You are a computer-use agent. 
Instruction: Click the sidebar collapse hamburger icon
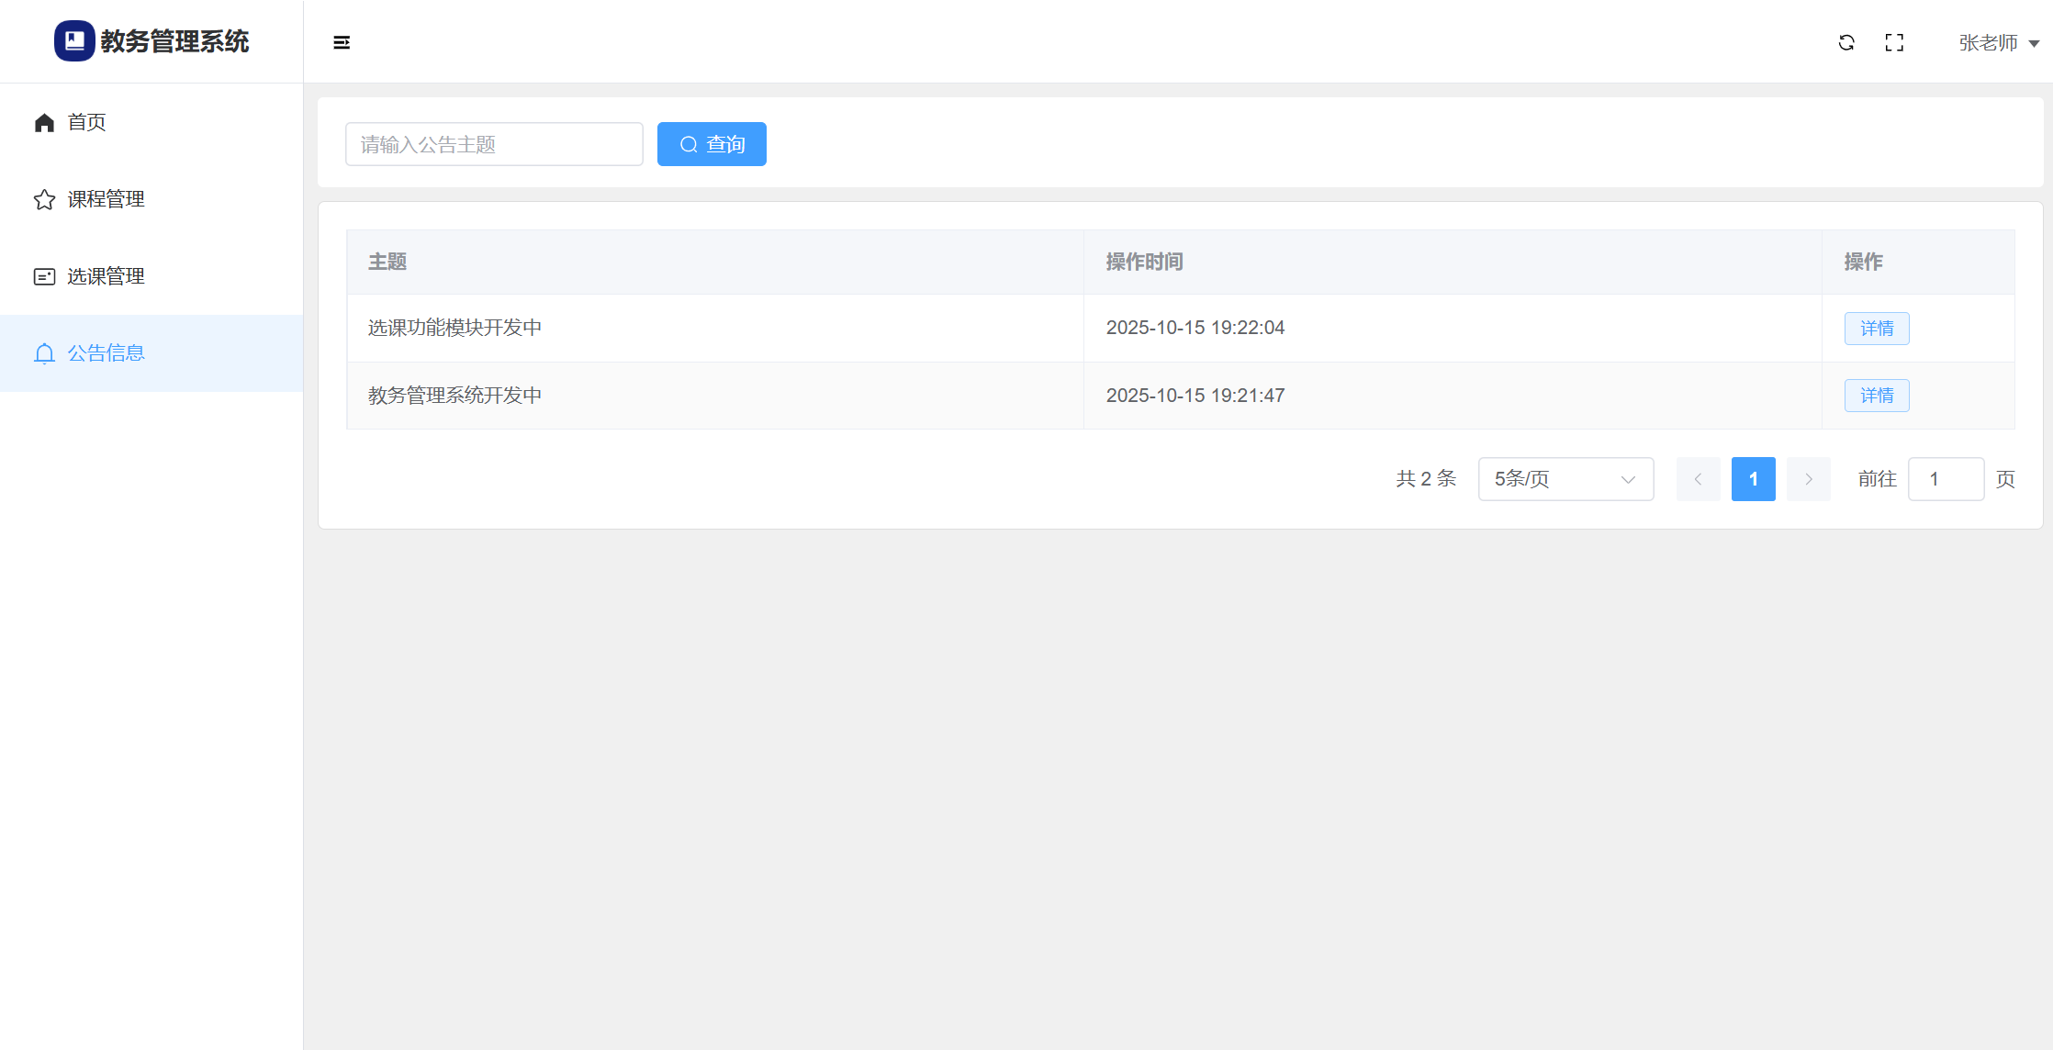point(342,42)
